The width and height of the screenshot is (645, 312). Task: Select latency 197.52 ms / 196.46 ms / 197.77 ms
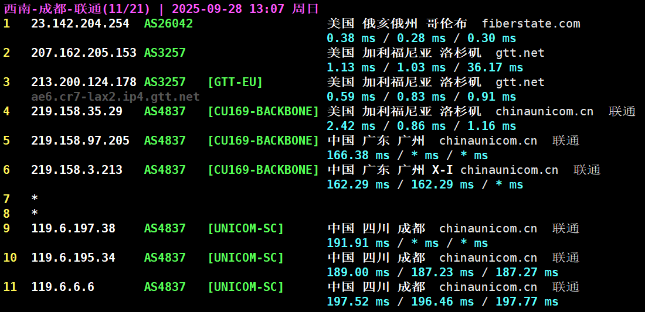click(x=443, y=301)
